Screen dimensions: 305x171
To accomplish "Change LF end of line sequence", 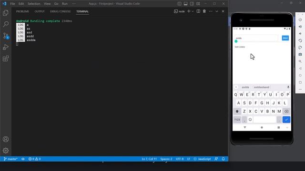I will [189, 159].
